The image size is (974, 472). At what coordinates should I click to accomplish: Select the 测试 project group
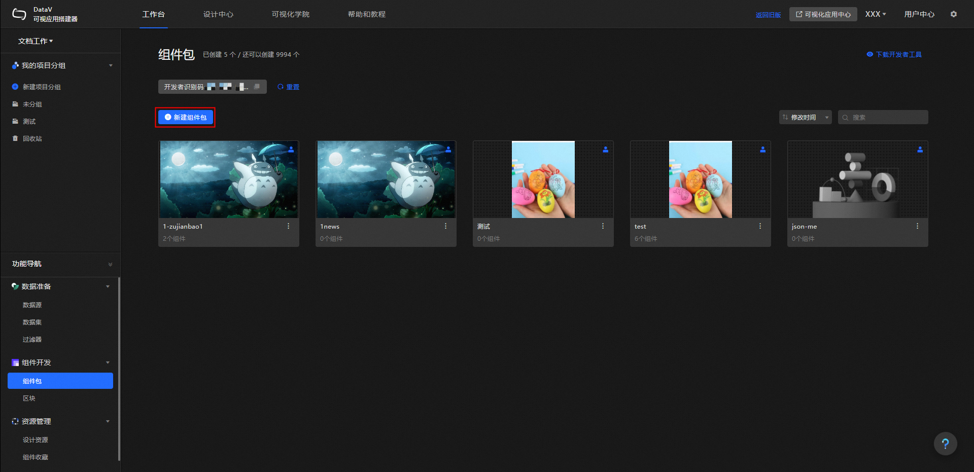(x=29, y=121)
